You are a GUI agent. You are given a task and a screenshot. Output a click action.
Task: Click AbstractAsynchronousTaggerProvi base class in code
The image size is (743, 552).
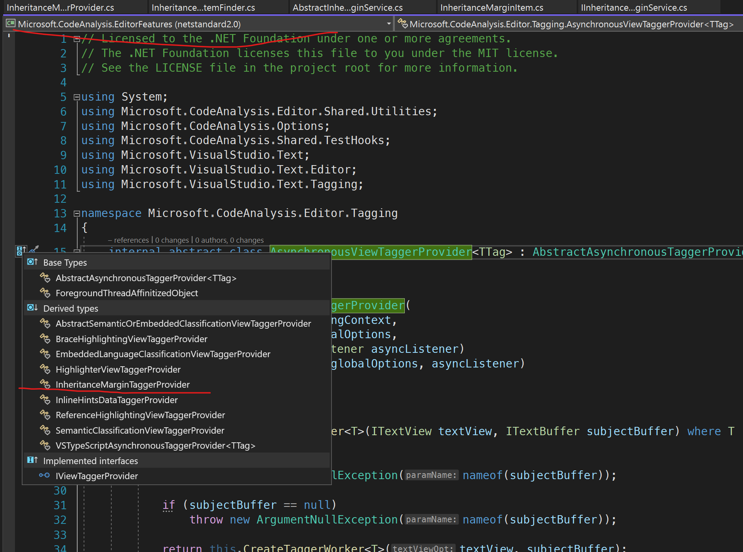(x=638, y=252)
